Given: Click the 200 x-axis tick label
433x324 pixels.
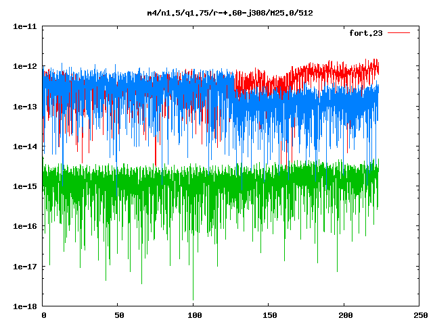Looking at the screenshot, I should (x=346, y=315).
